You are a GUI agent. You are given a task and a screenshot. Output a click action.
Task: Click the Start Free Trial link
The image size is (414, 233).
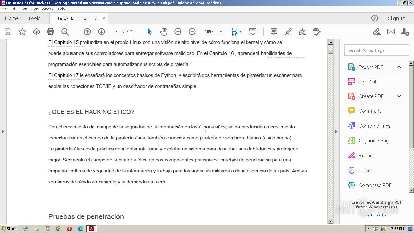click(x=376, y=215)
